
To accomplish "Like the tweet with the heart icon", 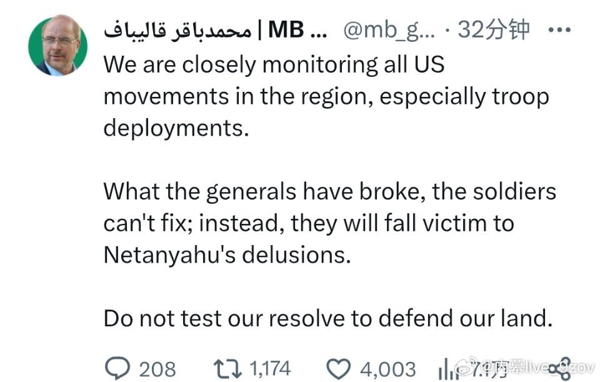I will point(339,368).
